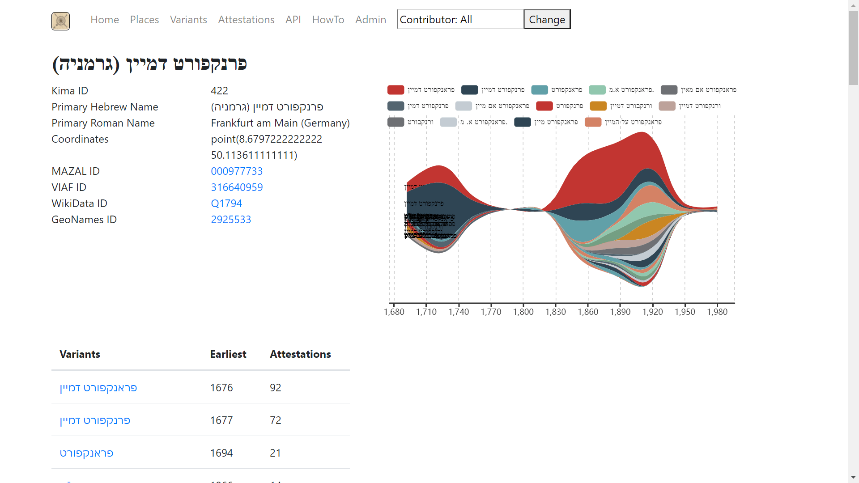Image resolution: width=859 pixels, height=483 pixels.
Task: Focus the Contributor: All input field
Action: coord(460,19)
